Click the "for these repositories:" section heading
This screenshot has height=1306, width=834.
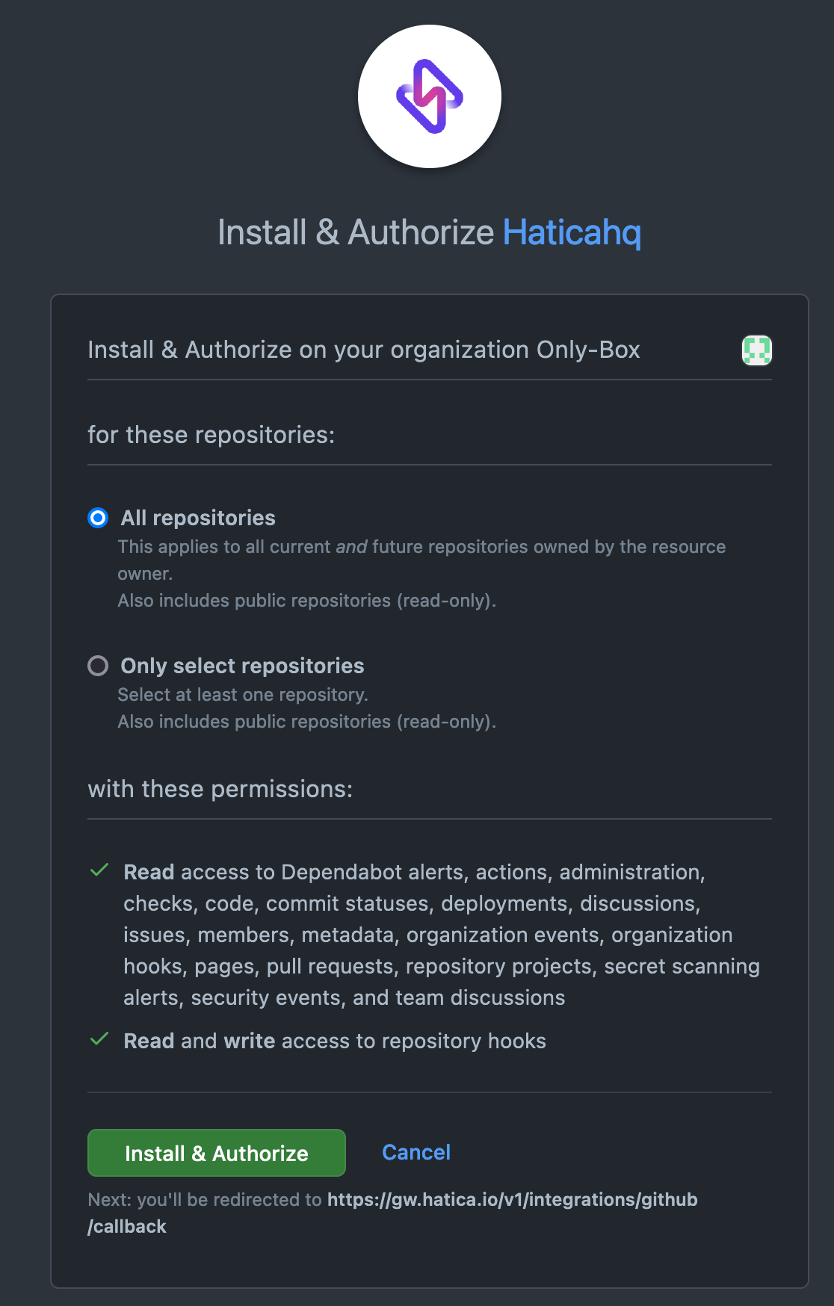[211, 435]
